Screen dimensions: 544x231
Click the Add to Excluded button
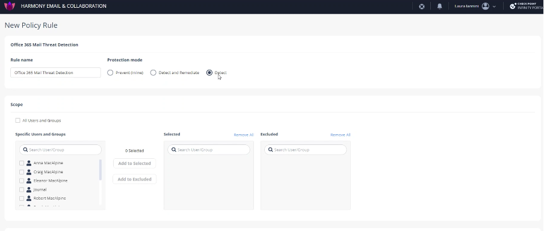(135, 179)
